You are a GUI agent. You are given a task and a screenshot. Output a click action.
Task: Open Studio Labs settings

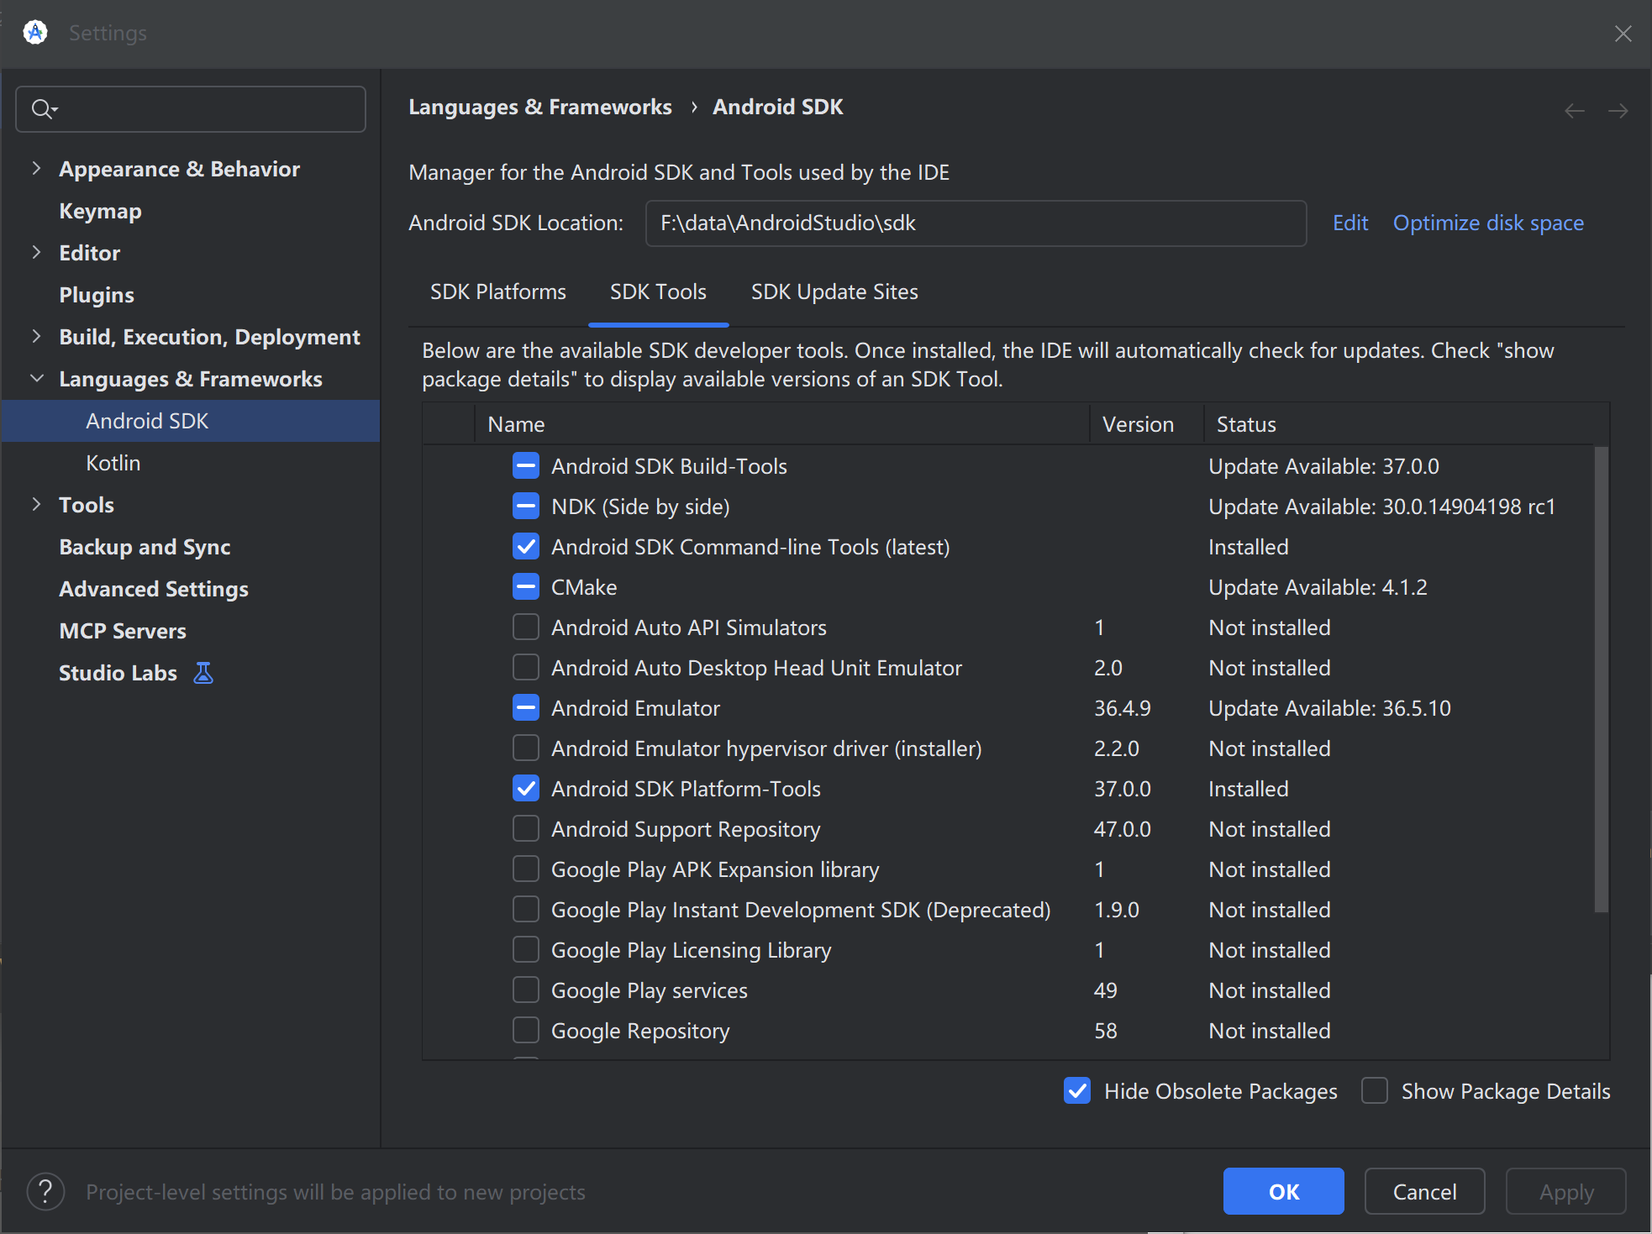point(118,673)
